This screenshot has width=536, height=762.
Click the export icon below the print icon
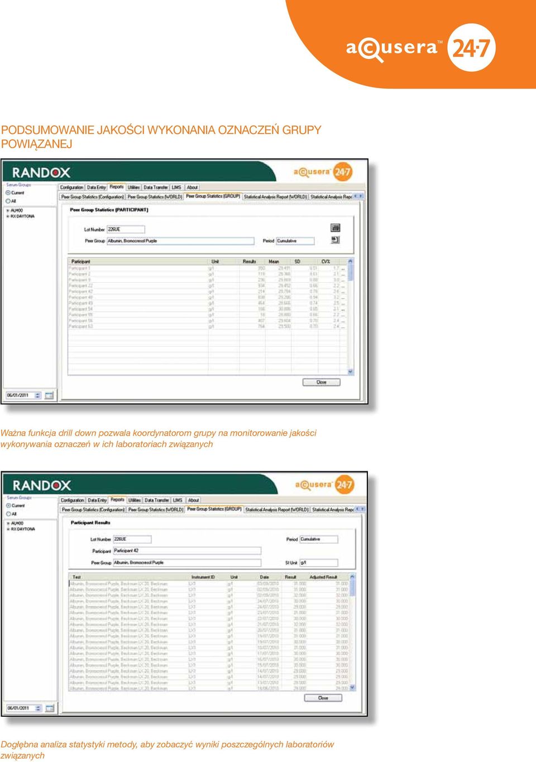pyautogui.click(x=335, y=240)
